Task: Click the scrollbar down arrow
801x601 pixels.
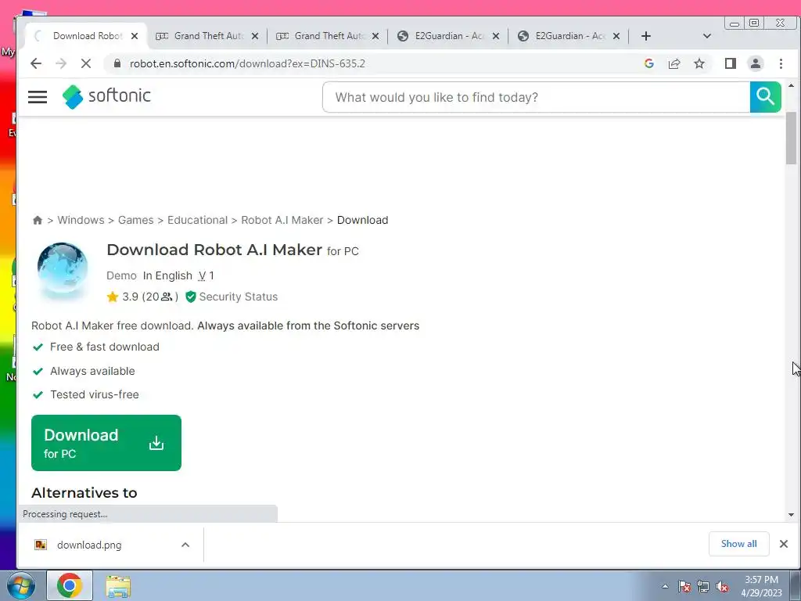Action: [x=792, y=515]
